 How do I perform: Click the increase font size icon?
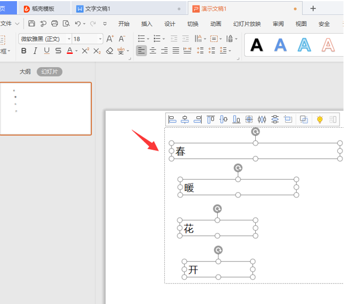[110, 39]
